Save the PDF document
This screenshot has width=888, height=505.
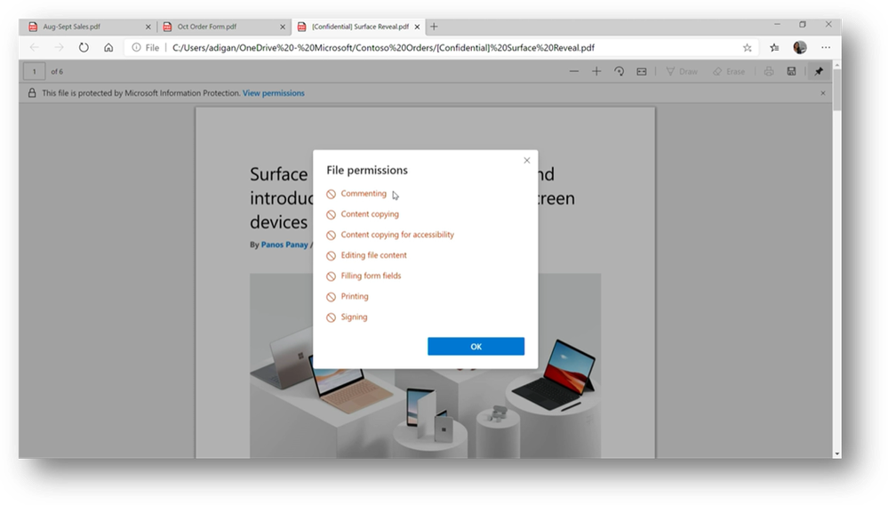tap(791, 71)
